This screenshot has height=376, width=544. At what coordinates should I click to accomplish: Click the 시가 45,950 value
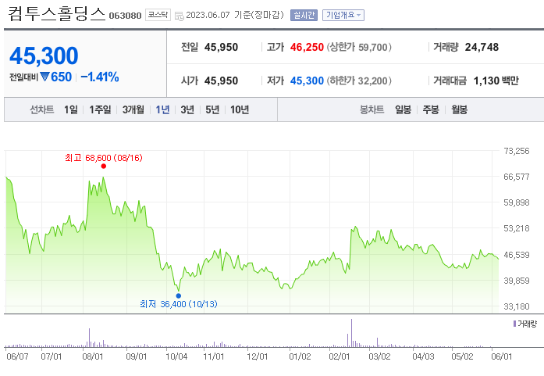[x=221, y=81]
